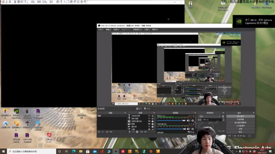Open OBS 设置 Settings from controls panel
This screenshot has height=154, width=275.
click(x=240, y=129)
